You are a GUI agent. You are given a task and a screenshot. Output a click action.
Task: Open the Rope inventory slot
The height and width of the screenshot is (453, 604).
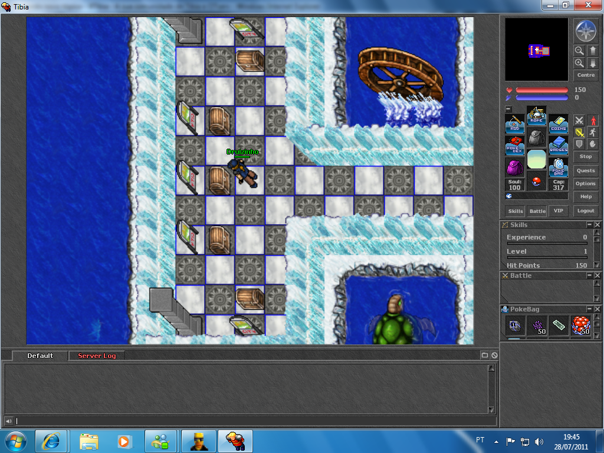click(536, 116)
